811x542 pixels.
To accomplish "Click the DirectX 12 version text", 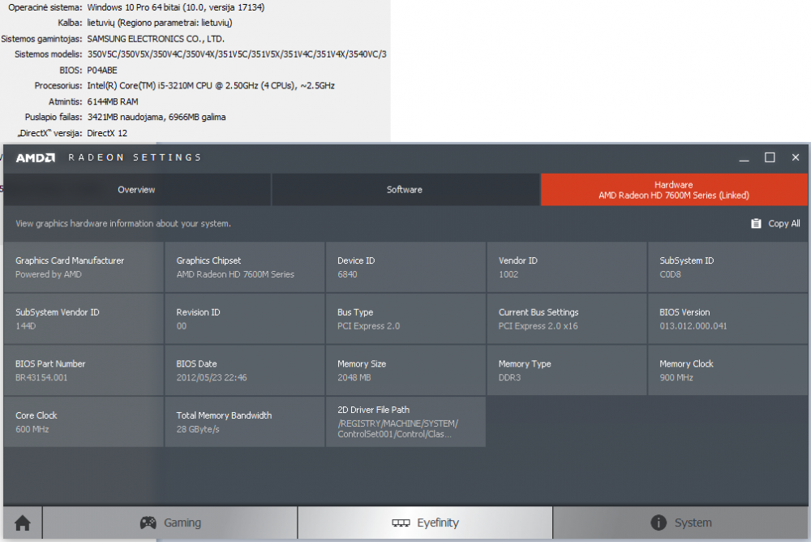I will [x=107, y=133].
